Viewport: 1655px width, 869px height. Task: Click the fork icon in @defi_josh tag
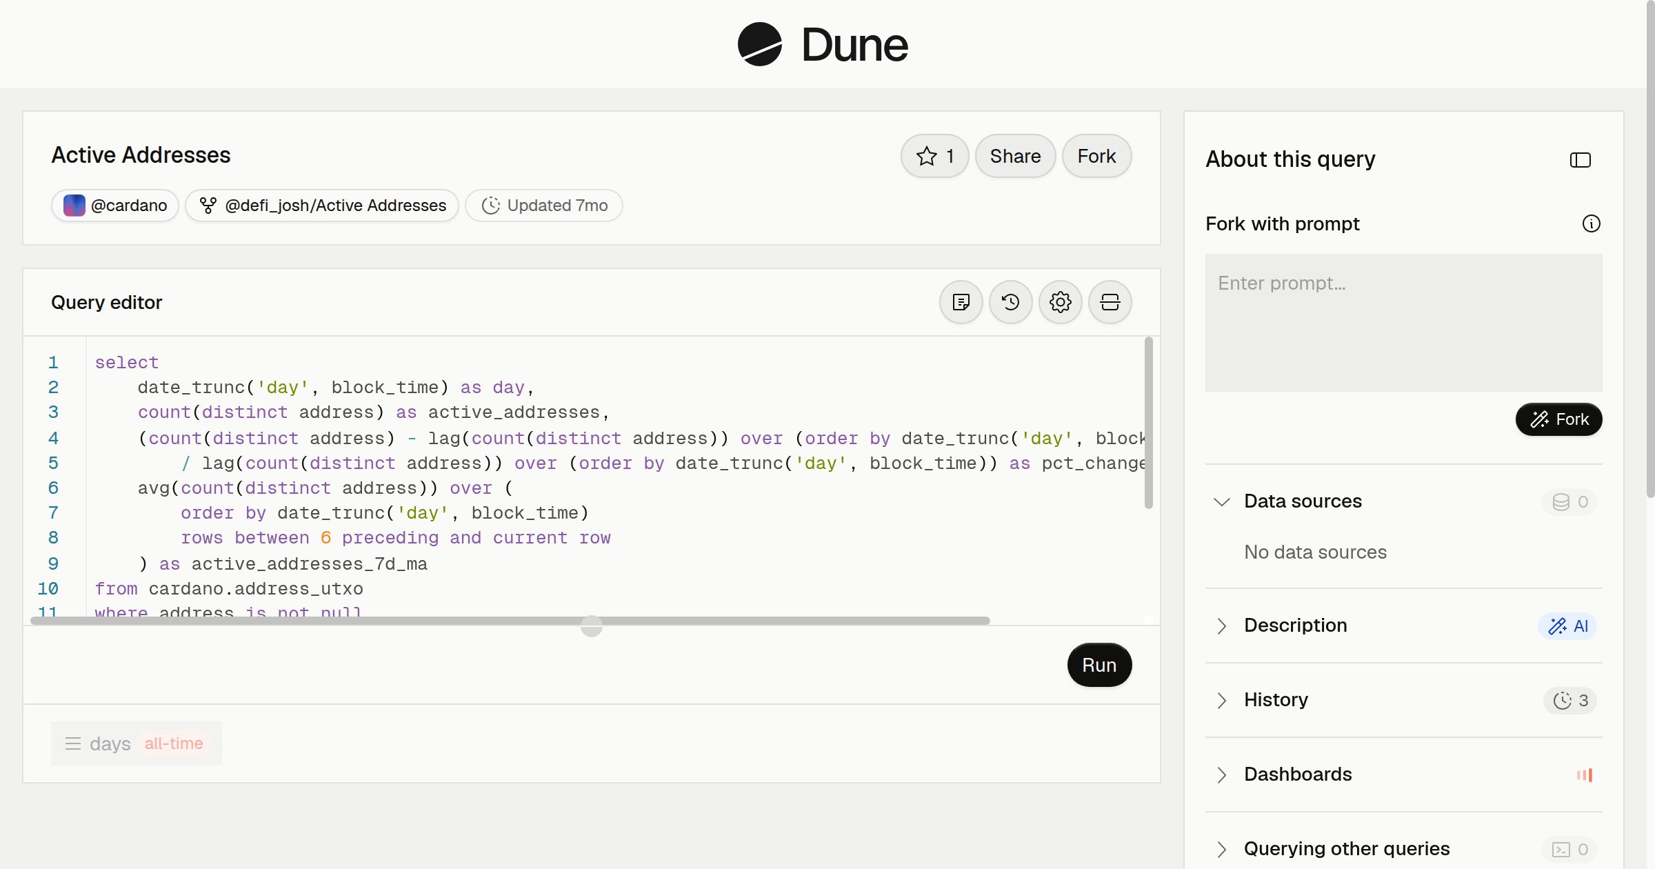click(x=208, y=206)
